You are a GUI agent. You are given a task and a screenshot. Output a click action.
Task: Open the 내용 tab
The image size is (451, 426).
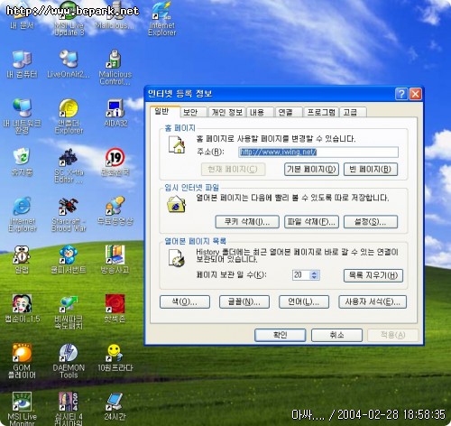(260, 112)
